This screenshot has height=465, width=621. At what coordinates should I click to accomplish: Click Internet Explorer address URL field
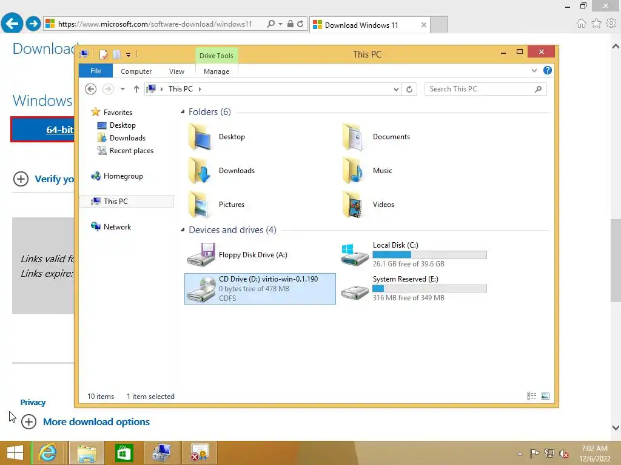pos(155,24)
